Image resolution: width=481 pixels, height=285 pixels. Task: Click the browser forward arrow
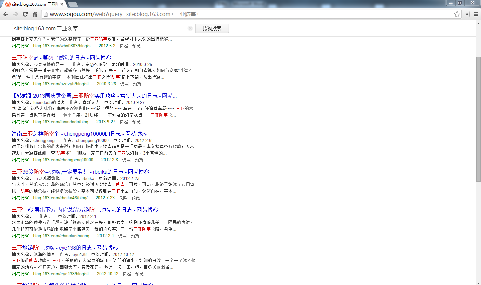click(15, 14)
